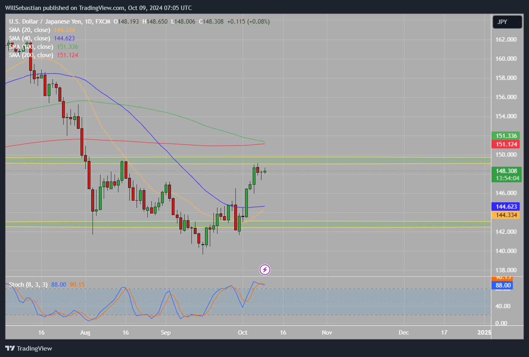The width and height of the screenshot is (529, 357).
Task: Click the 148.308 current price label
Action: tap(507, 171)
